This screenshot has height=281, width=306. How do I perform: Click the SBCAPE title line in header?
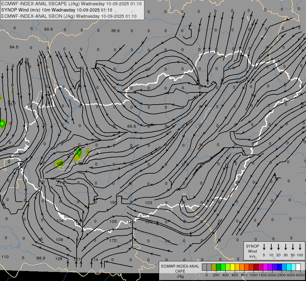click(72, 4)
